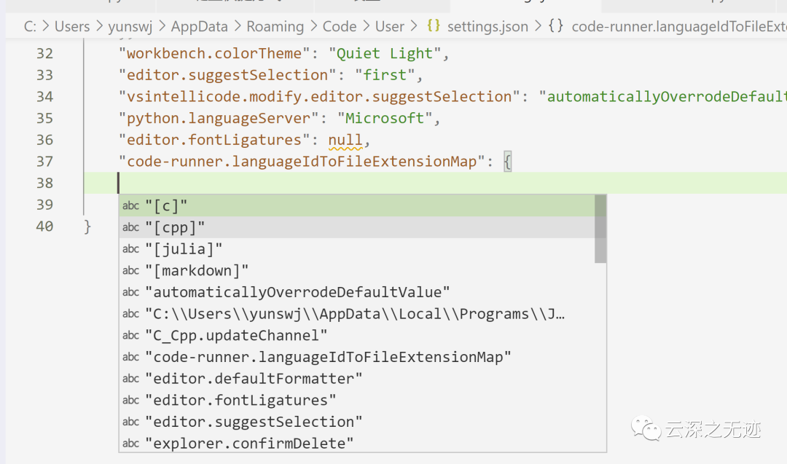Expand the chevron after Users in breadcrumb
This screenshot has width=787, height=464.
coord(99,26)
